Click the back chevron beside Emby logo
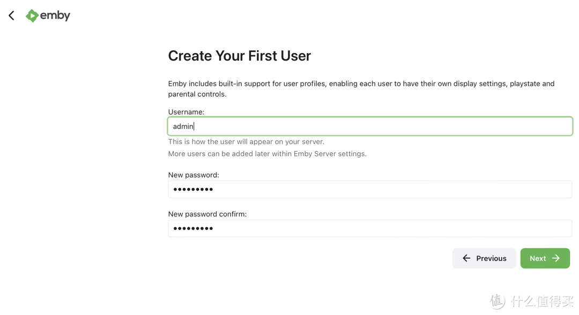The height and width of the screenshot is (315, 579). tap(11, 16)
